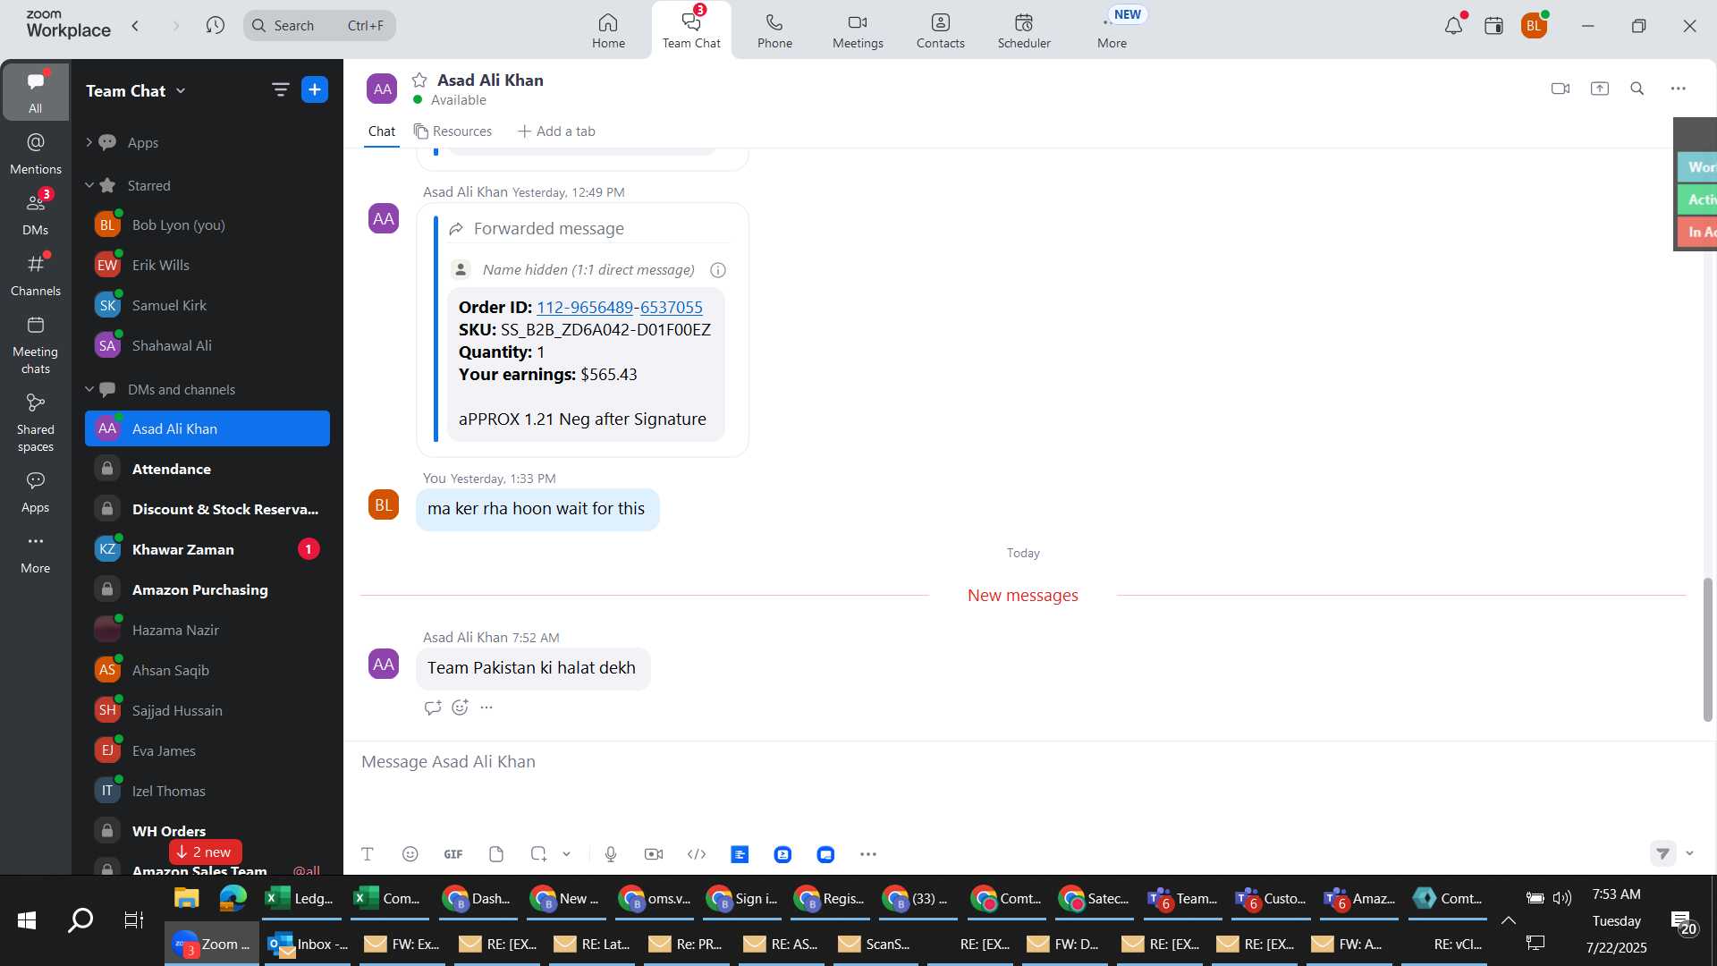Open the chat header more options ellipsis
The width and height of the screenshot is (1717, 966).
point(1679,89)
